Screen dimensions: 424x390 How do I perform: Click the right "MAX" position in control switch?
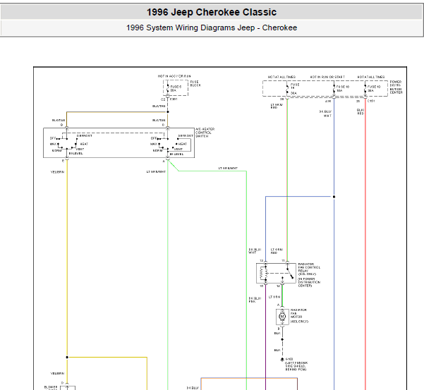point(154,144)
